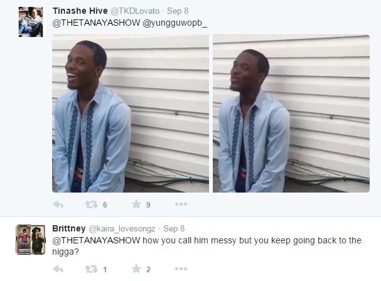Screen dimensions: 381x281
Task: Open the @kaira_lovesongz handle
Action: 122,228
